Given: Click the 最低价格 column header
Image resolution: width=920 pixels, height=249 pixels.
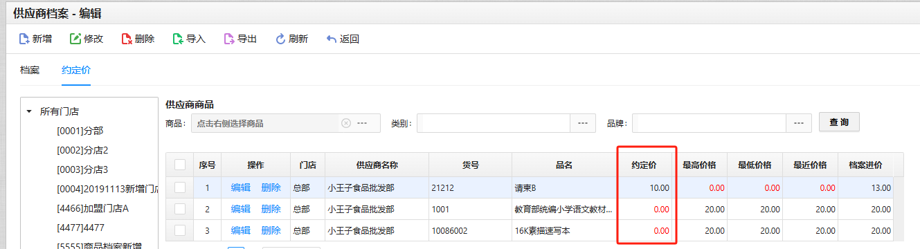Looking at the screenshot, I should point(755,165).
